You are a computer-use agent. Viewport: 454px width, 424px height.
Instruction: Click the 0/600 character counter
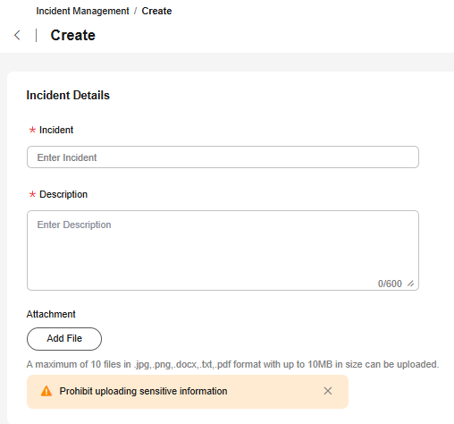click(390, 284)
